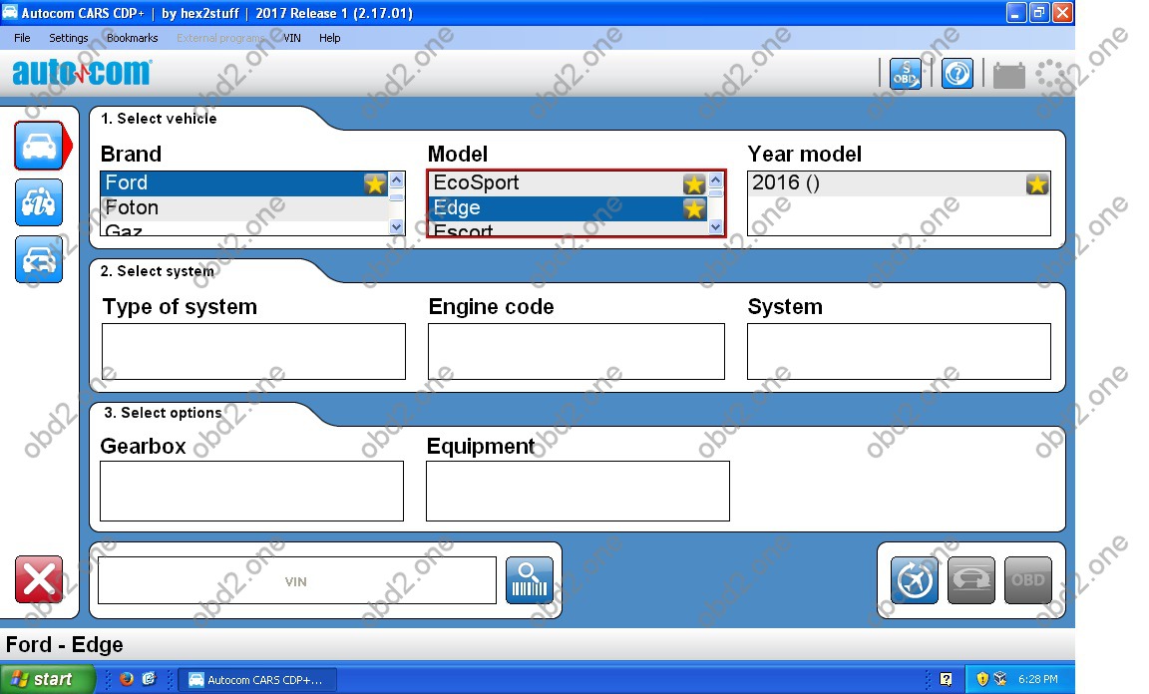Click the vehicle history car icon
Viewport: 1149px width, 694px height.
(x=39, y=259)
